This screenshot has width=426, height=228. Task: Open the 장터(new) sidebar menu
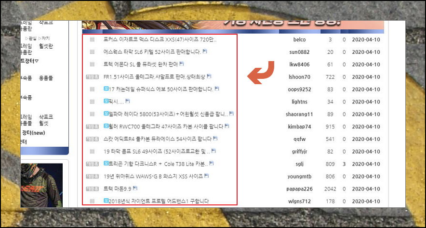33,133
